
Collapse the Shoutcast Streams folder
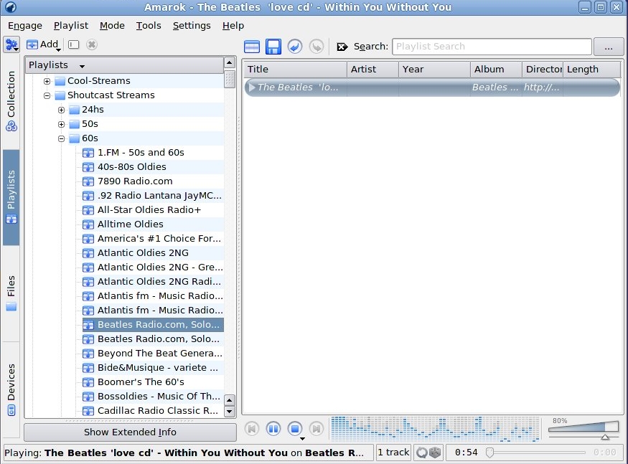pos(47,95)
